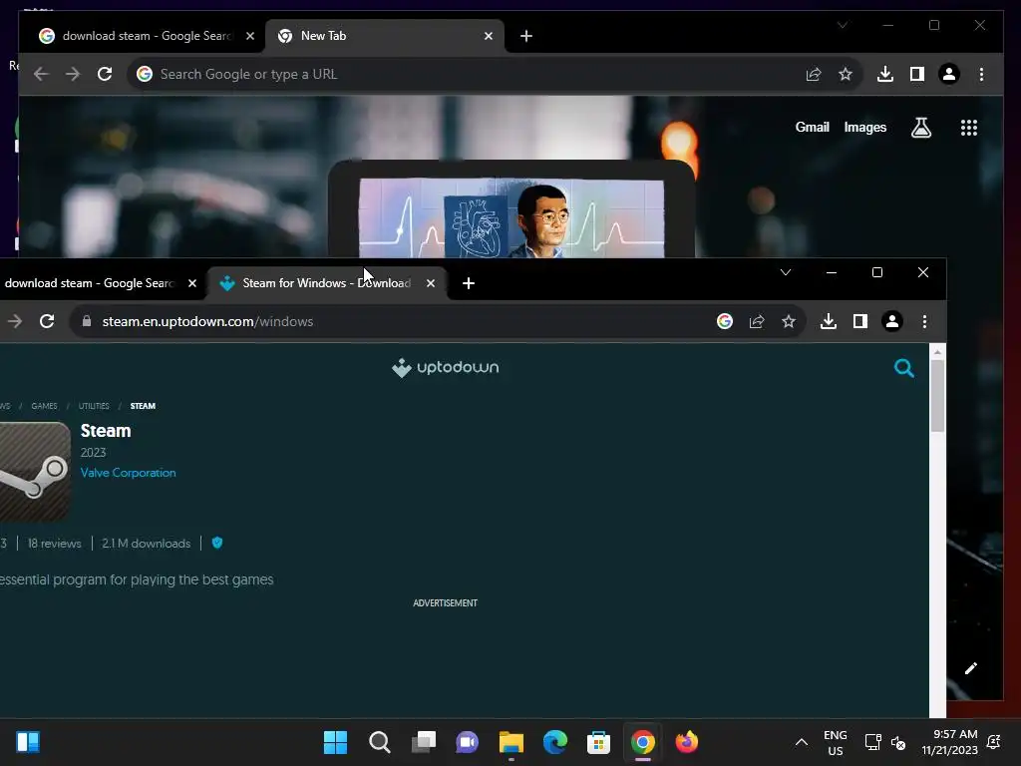1021x766 pixels.
Task: Click the Google Doodle image
Action: pyautogui.click(x=511, y=218)
